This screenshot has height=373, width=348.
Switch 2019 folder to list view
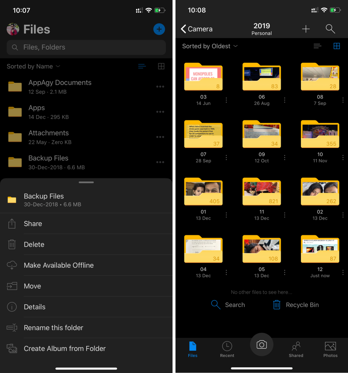tap(317, 46)
